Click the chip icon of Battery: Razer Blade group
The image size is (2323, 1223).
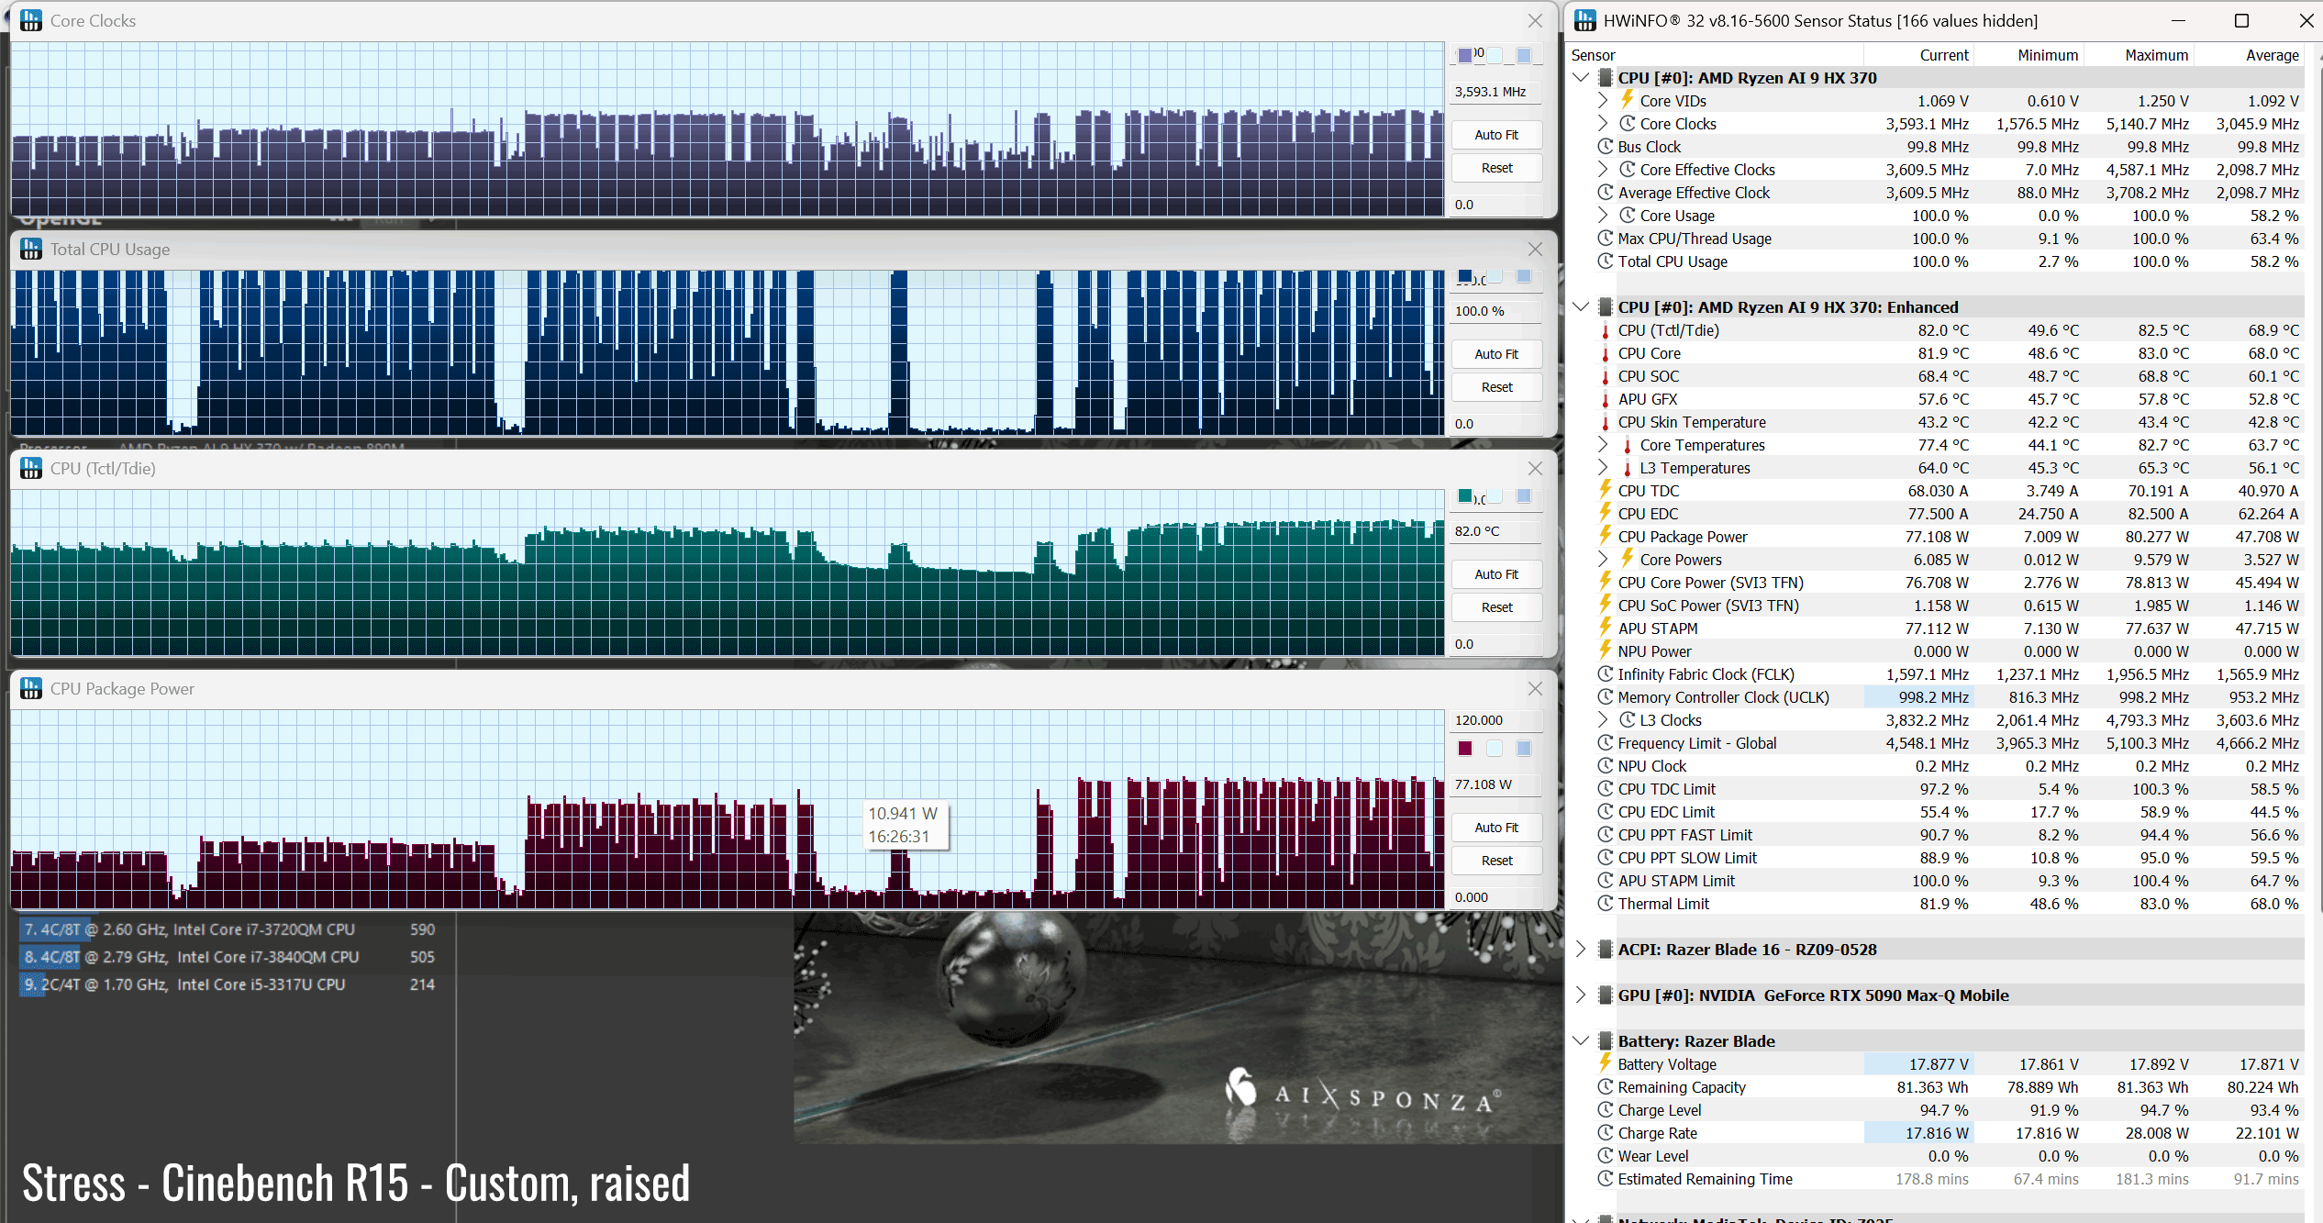(1605, 1041)
